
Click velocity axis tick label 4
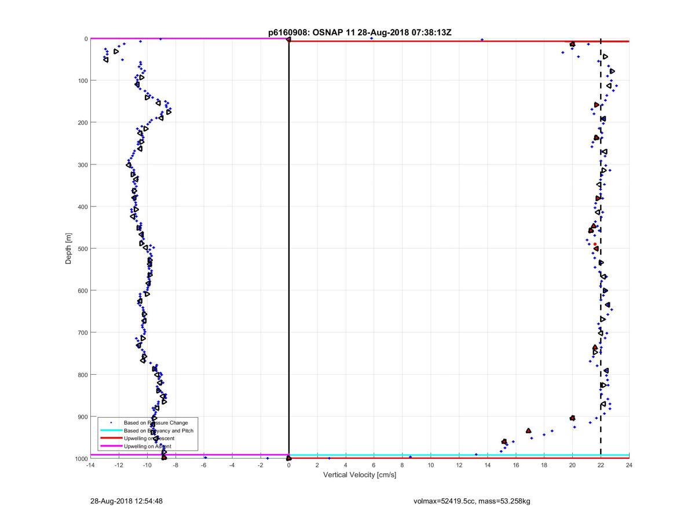[x=345, y=465]
